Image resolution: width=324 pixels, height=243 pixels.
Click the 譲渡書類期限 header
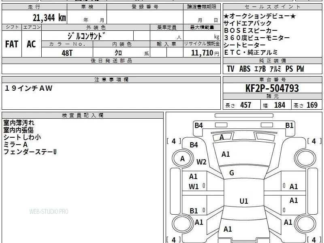(x=202, y=7)
